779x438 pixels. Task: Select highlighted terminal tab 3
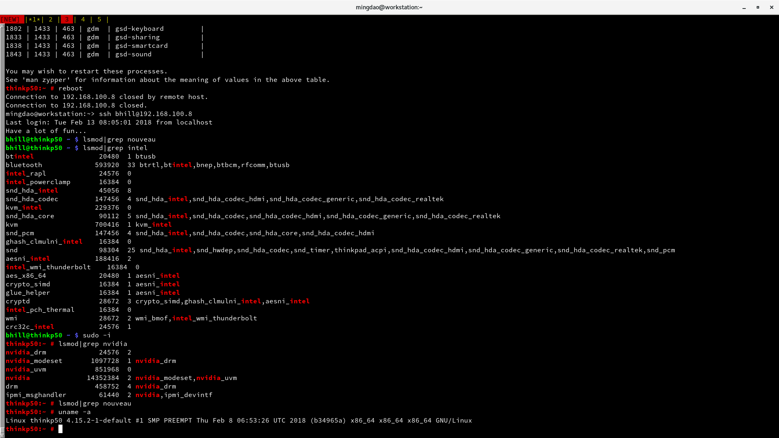[x=67, y=19]
